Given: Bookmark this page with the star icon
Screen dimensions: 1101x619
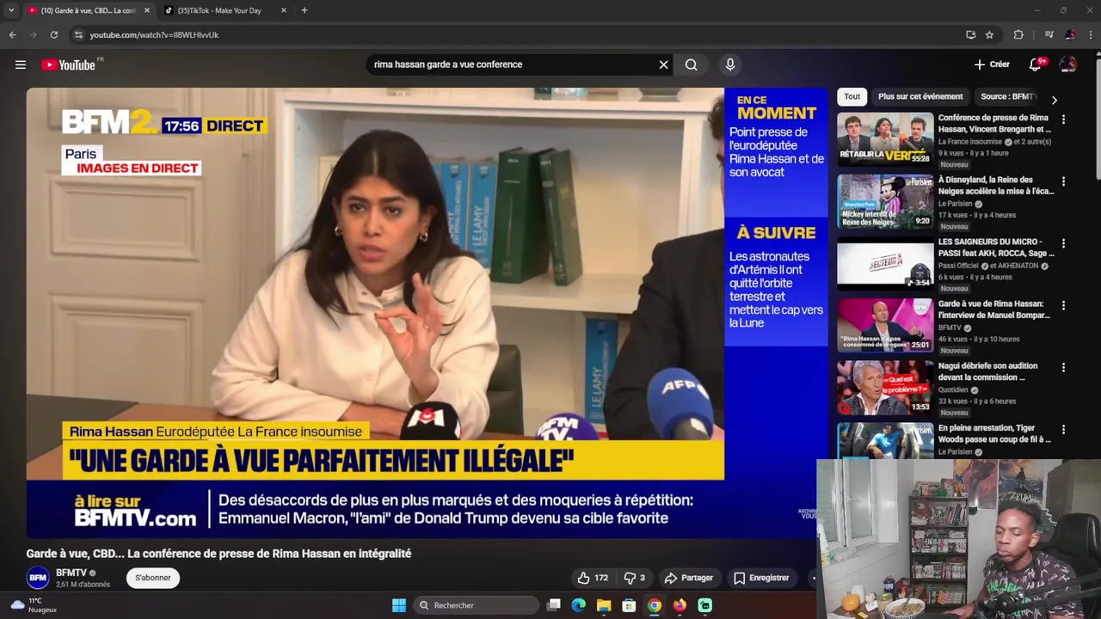Looking at the screenshot, I should click(990, 34).
